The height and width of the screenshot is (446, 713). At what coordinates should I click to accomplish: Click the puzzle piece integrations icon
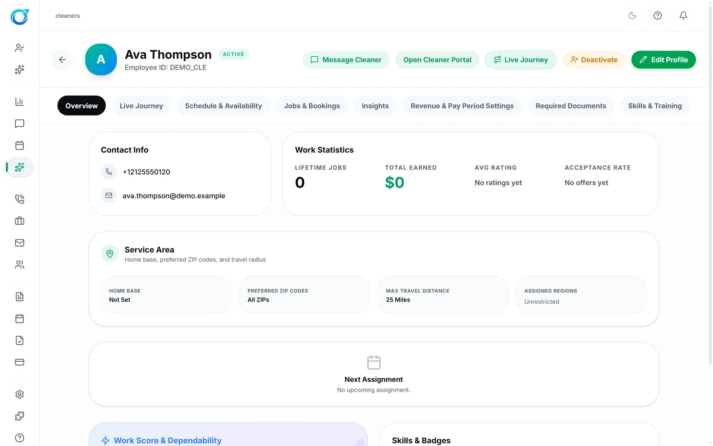[x=20, y=416]
